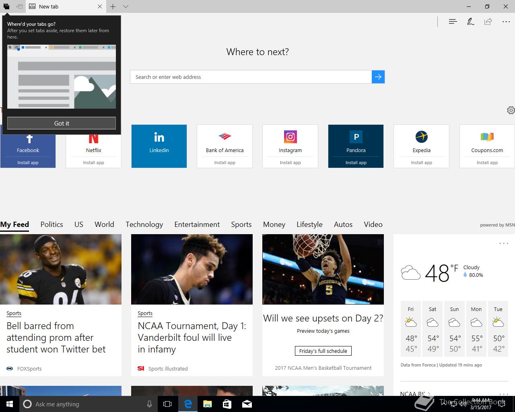Select the Tue weather forecast
The width and height of the screenshot is (515, 412).
point(498,329)
